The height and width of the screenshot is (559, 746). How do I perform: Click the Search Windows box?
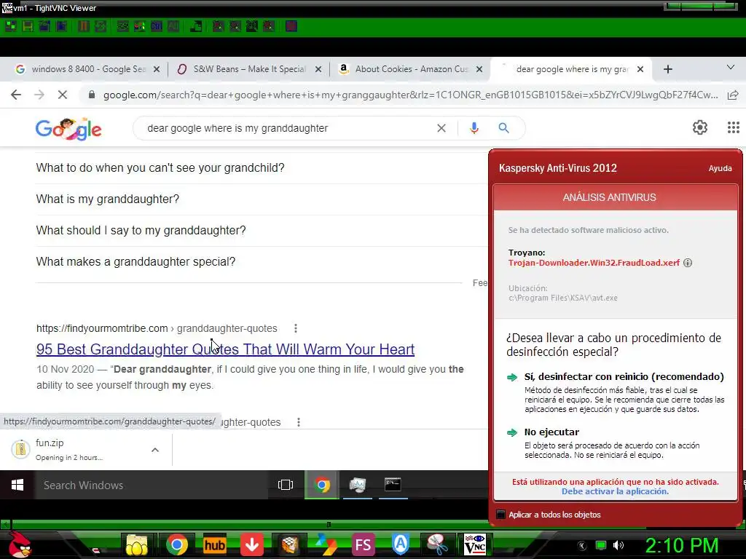click(151, 485)
